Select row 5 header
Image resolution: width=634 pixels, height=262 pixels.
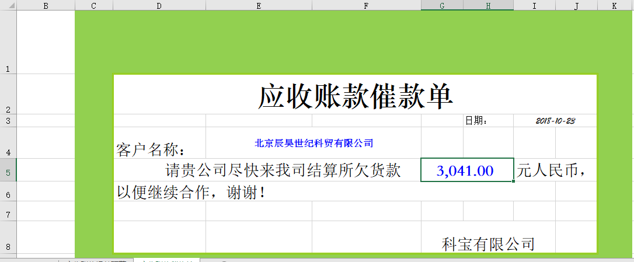point(8,170)
